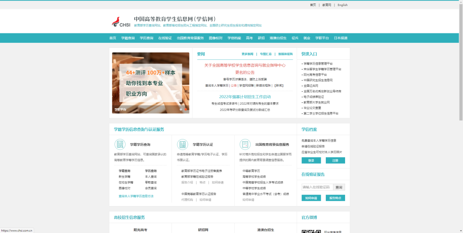This screenshot has height=233, width=463.
Task: Open 零散查询 link
Action: 150,182
